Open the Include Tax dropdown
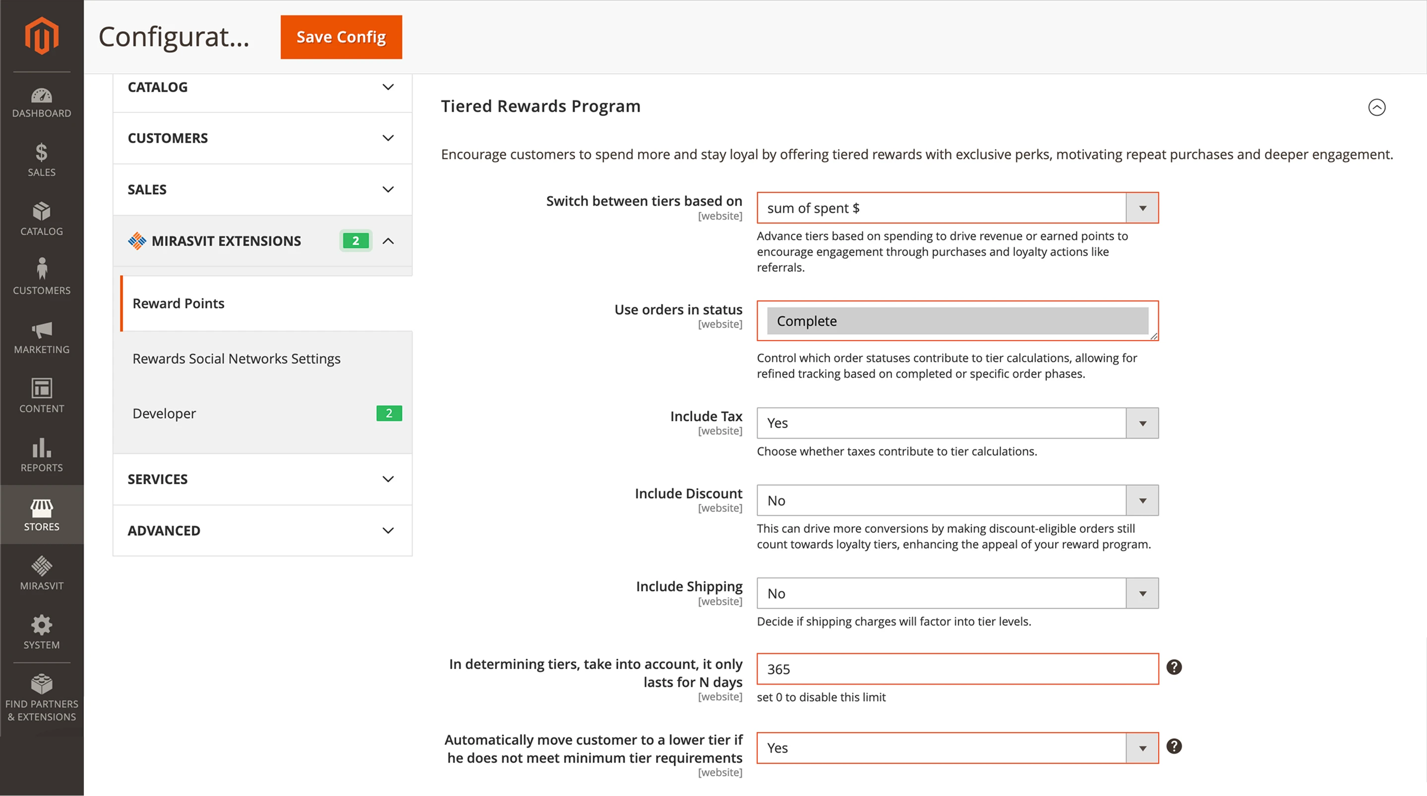 tap(1142, 423)
